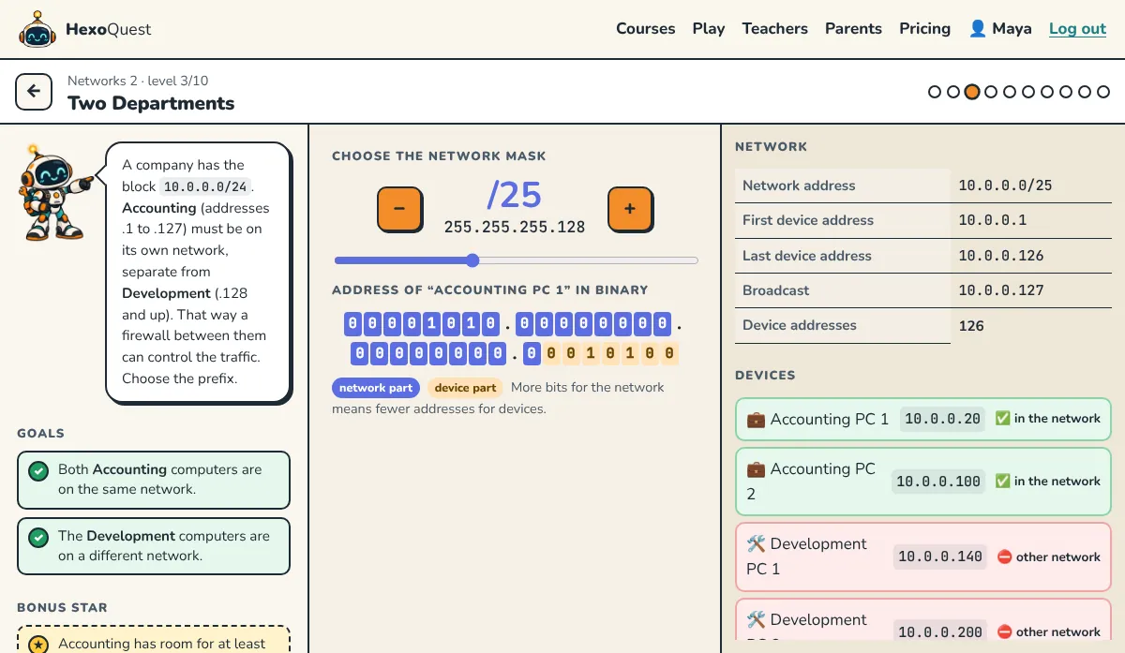Click the 10.0.0.0/25 network address value
The width and height of the screenshot is (1125, 653).
click(1005, 186)
